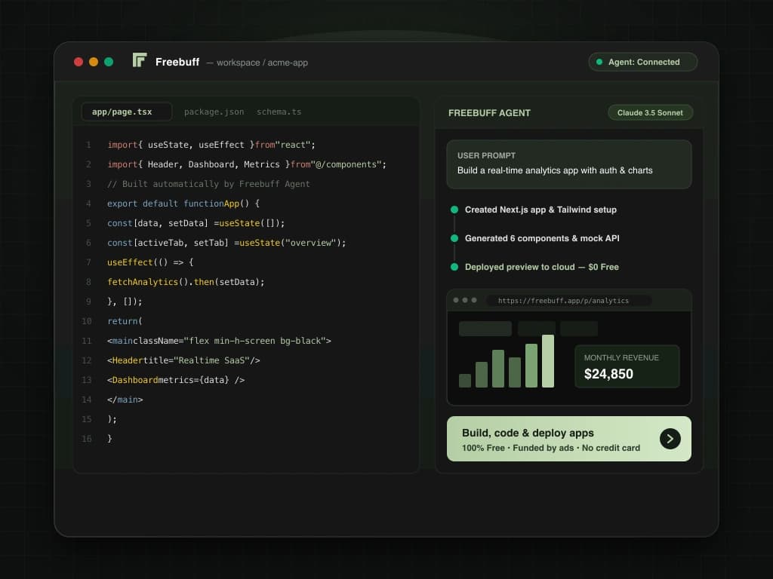Image resolution: width=773 pixels, height=579 pixels.
Task: Open the Claude 3.5 Sonnet model selector
Action: tap(650, 113)
